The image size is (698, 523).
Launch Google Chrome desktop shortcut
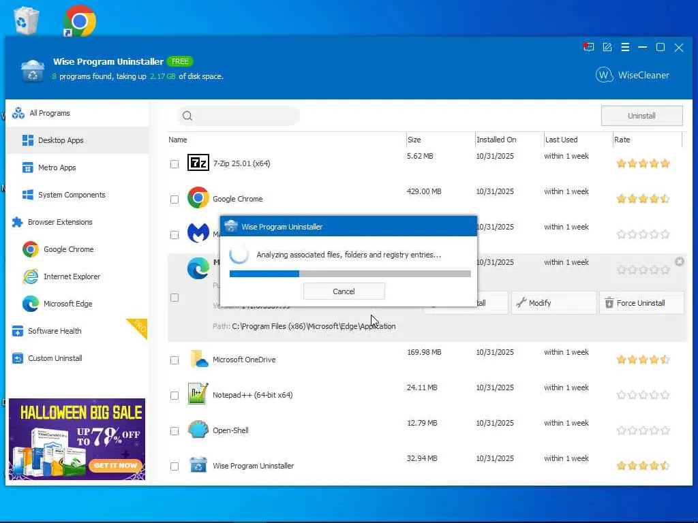pos(79,21)
